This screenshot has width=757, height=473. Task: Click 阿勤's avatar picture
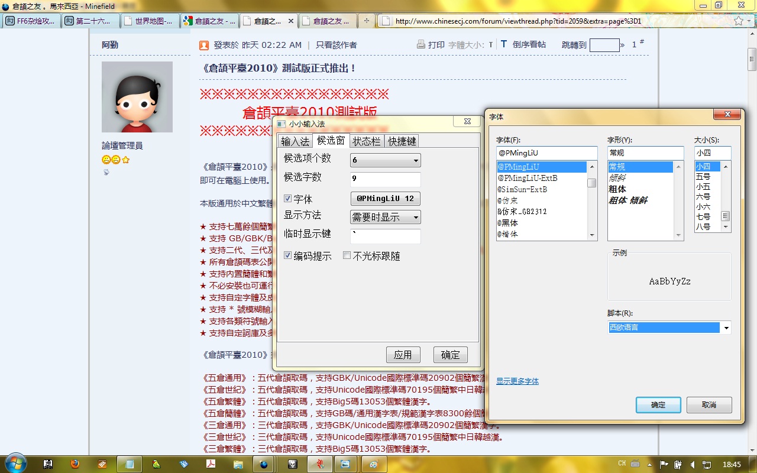pyautogui.click(x=137, y=96)
